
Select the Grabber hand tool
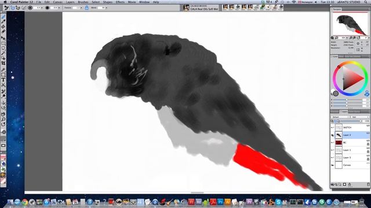3,114
